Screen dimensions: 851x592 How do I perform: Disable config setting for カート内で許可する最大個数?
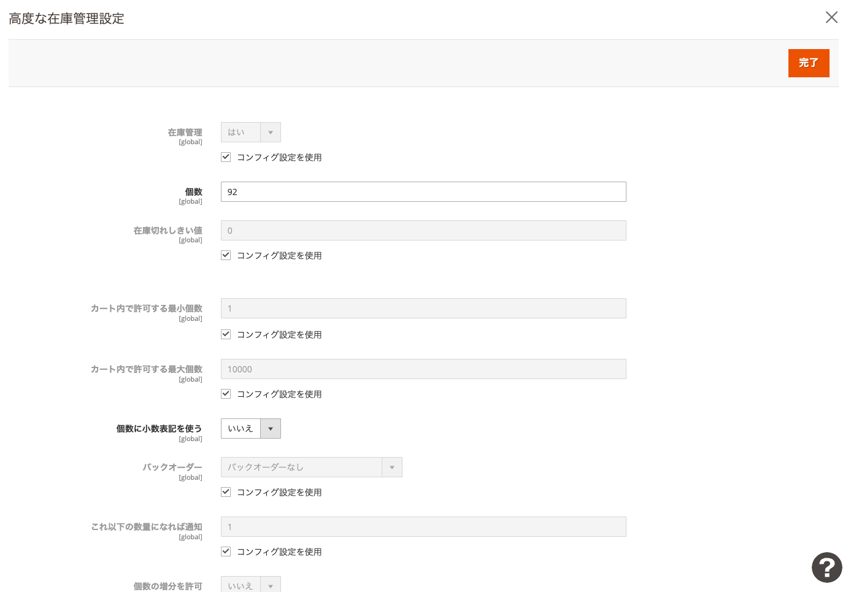tap(225, 393)
